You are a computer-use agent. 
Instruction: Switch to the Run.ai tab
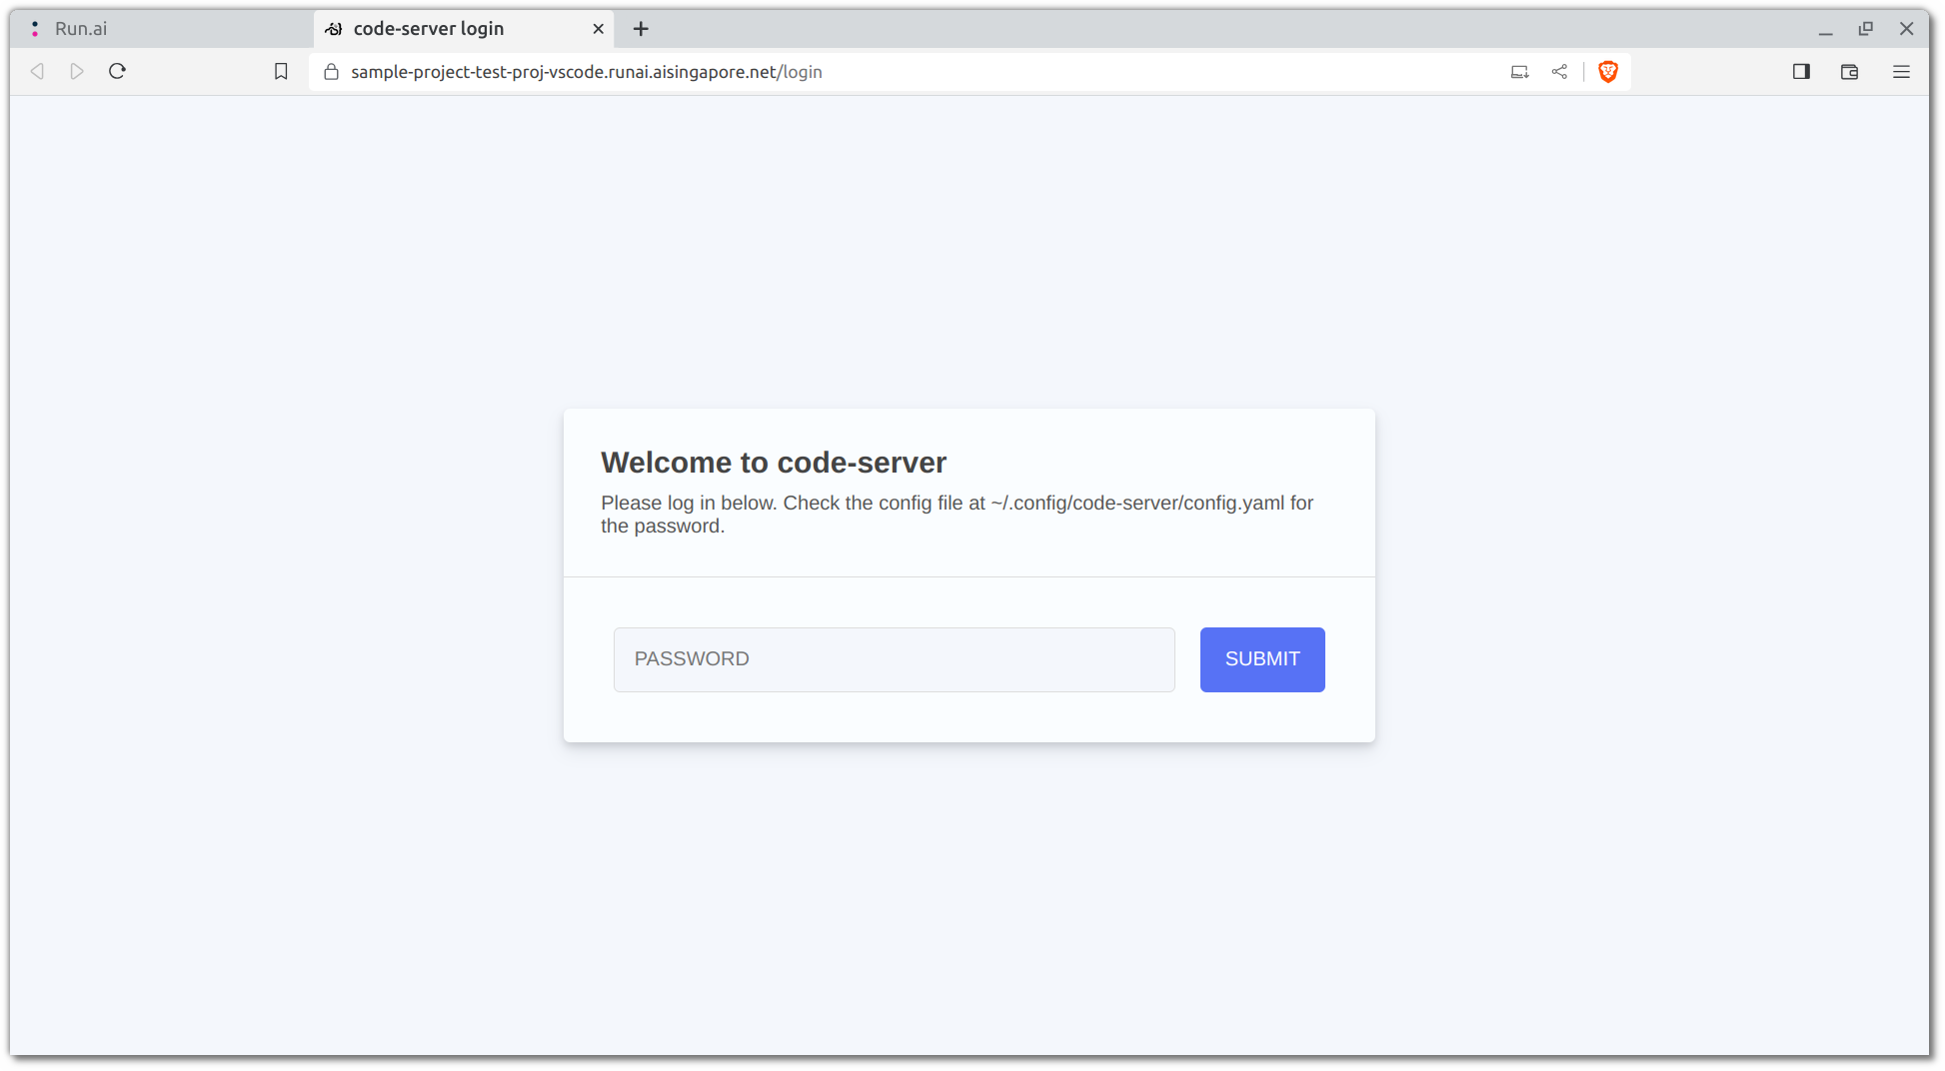160,29
